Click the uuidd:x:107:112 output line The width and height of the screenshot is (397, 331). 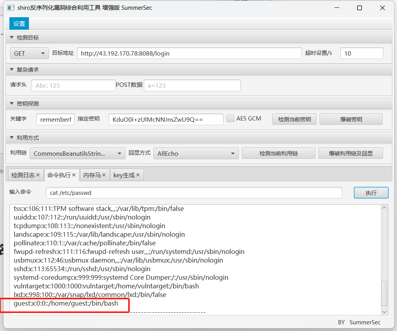[82, 217]
